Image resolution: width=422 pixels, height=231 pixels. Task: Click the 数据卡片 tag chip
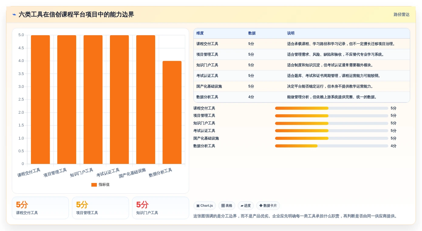click(x=268, y=206)
